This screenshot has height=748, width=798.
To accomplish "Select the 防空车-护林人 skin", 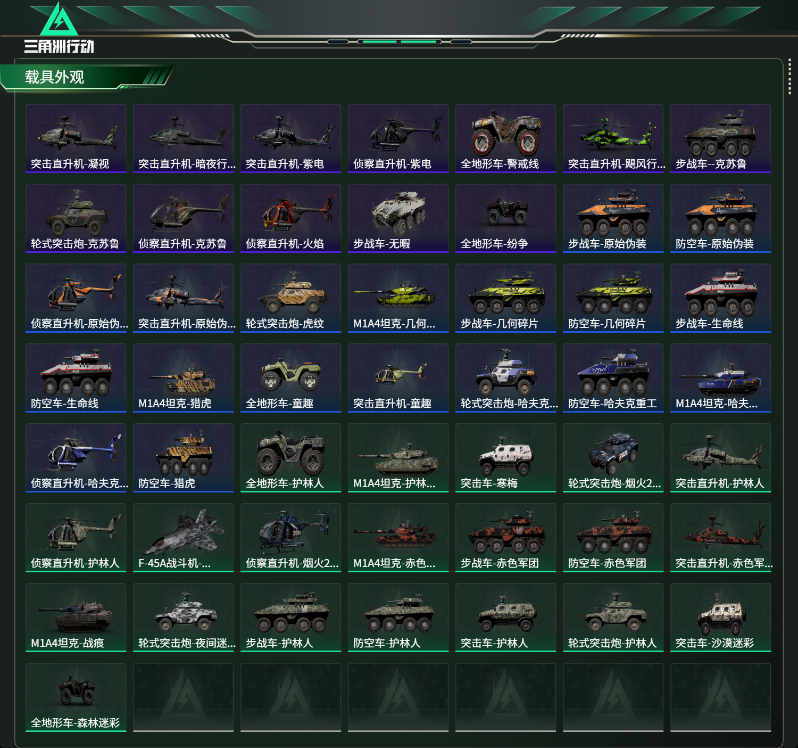I will pos(398,618).
